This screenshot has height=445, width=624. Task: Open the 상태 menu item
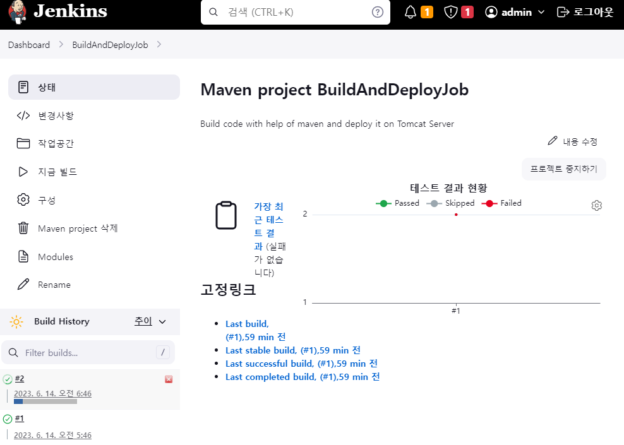click(x=94, y=87)
